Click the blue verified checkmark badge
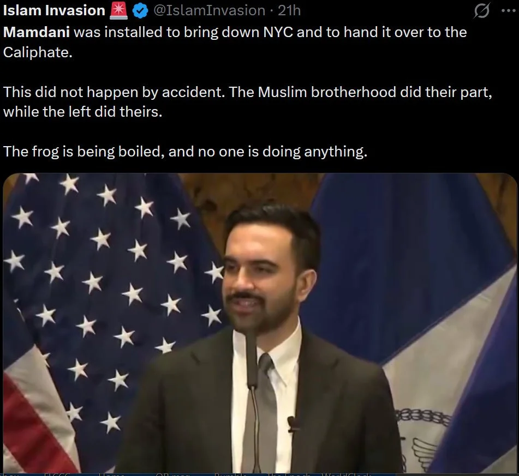This screenshot has height=476, width=519. point(140,11)
